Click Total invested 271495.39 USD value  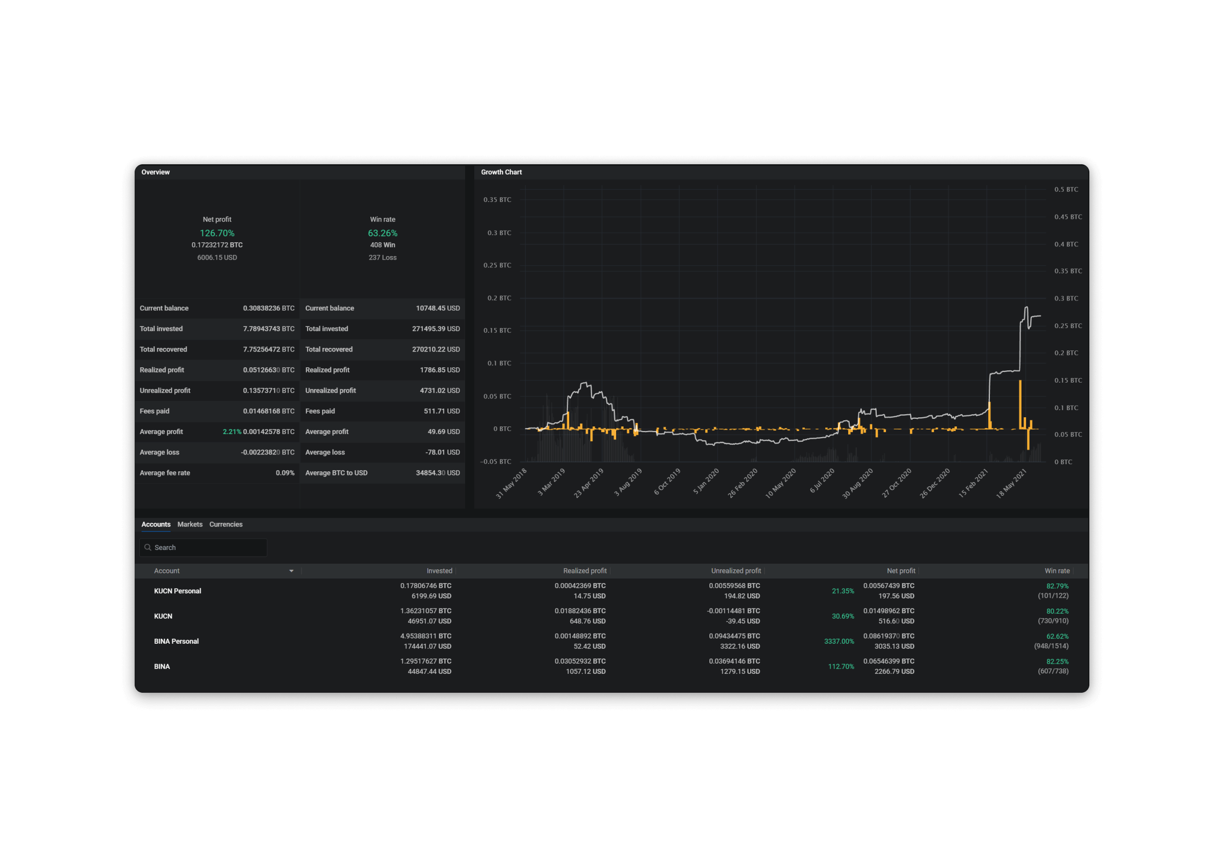[x=436, y=329]
